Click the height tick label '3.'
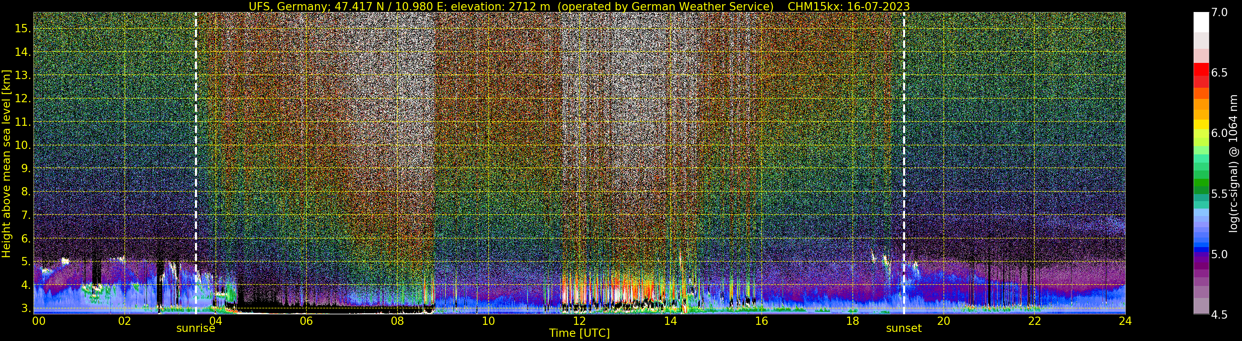This screenshot has width=1242, height=341. pyautogui.click(x=26, y=308)
